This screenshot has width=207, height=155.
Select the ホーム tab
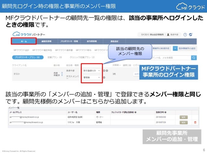[x=24, y=41]
